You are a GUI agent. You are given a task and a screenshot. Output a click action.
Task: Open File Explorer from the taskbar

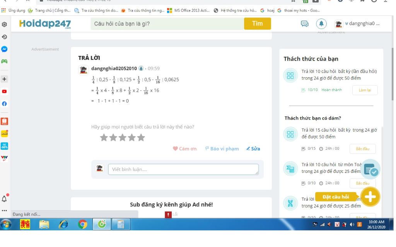click(44, 224)
